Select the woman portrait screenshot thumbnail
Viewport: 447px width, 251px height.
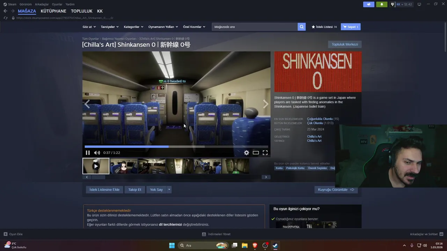tap(124, 166)
